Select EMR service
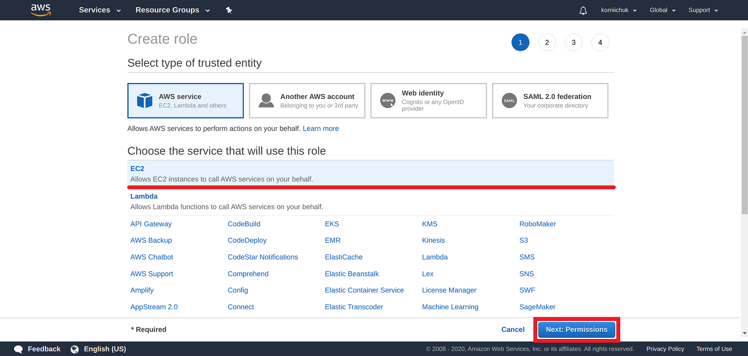 pyautogui.click(x=332, y=240)
